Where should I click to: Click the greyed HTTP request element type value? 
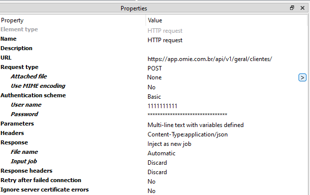[x=165, y=31]
